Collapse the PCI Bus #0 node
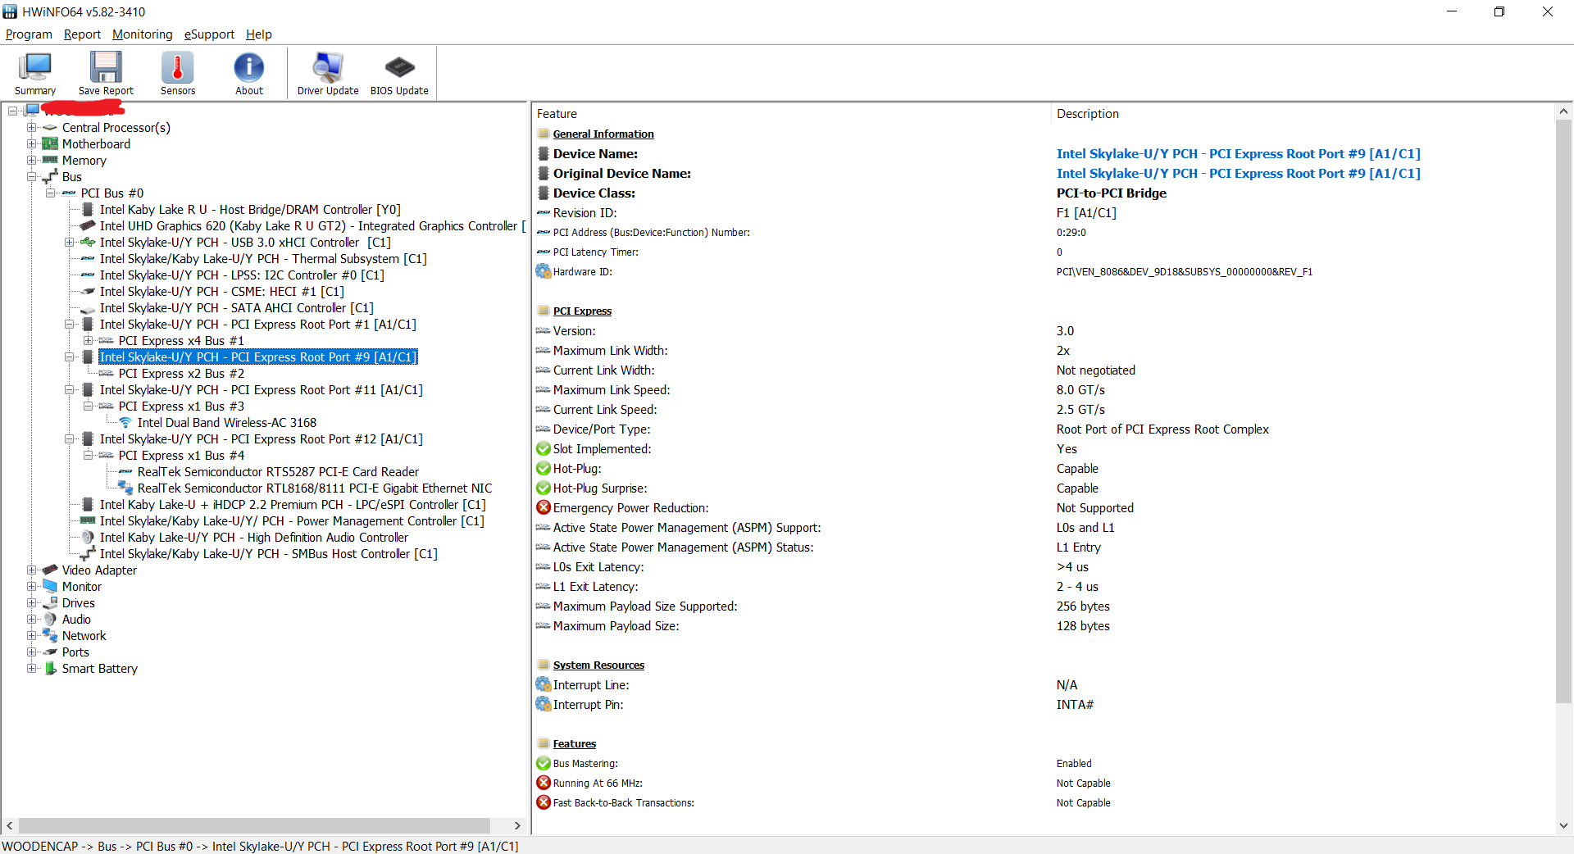The height and width of the screenshot is (854, 1574). (50, 193)
